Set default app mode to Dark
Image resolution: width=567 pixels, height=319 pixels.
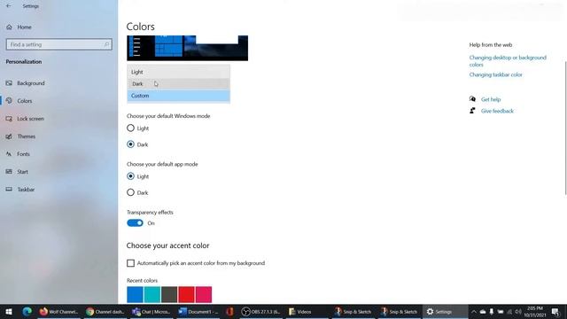point(130,192)
